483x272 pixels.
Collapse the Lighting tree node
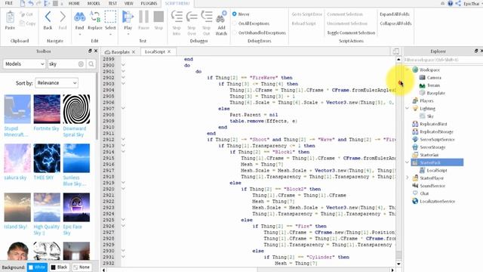408,109
